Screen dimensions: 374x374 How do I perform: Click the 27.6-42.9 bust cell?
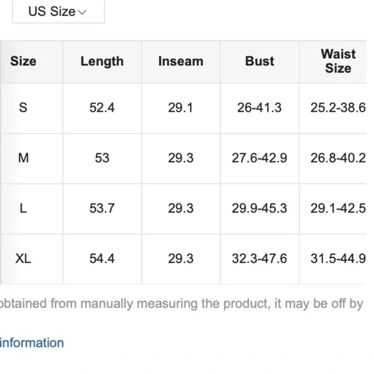point(259,158)
